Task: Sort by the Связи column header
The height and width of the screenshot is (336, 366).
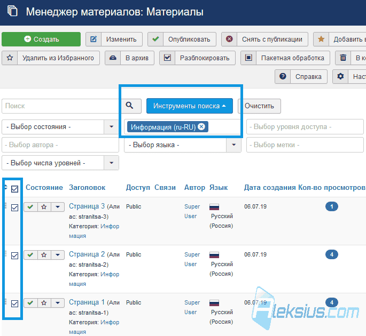Action: click(165, 187)
